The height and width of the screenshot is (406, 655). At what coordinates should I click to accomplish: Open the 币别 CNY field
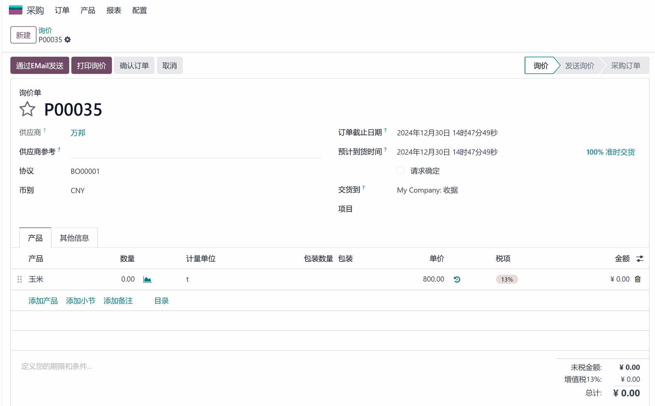(x=77, y=190)
